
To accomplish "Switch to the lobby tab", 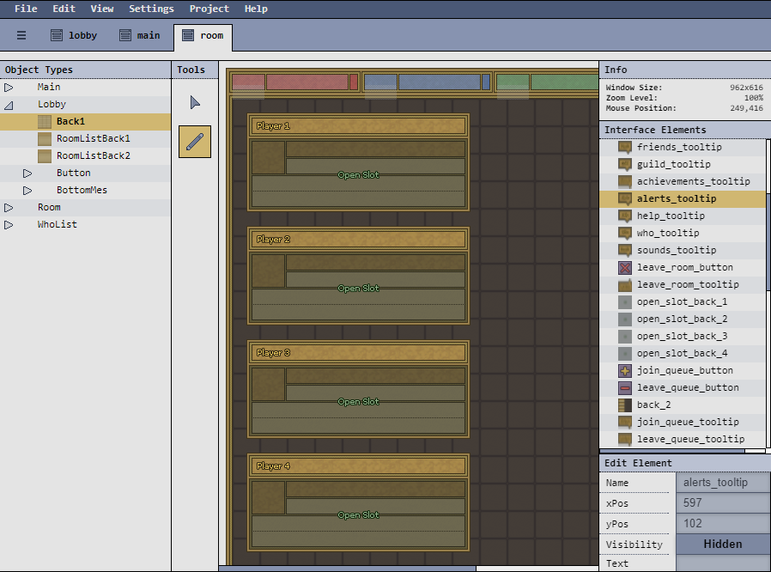I will click(74, 35).
